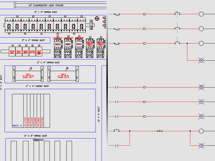This screenshot has width=215, height=161.
Task: Select the leftmost circuit breaker in the top row
Action: point(9,26)
